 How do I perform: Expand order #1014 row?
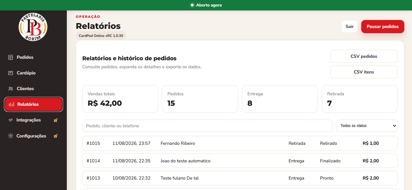click(240, 161)
